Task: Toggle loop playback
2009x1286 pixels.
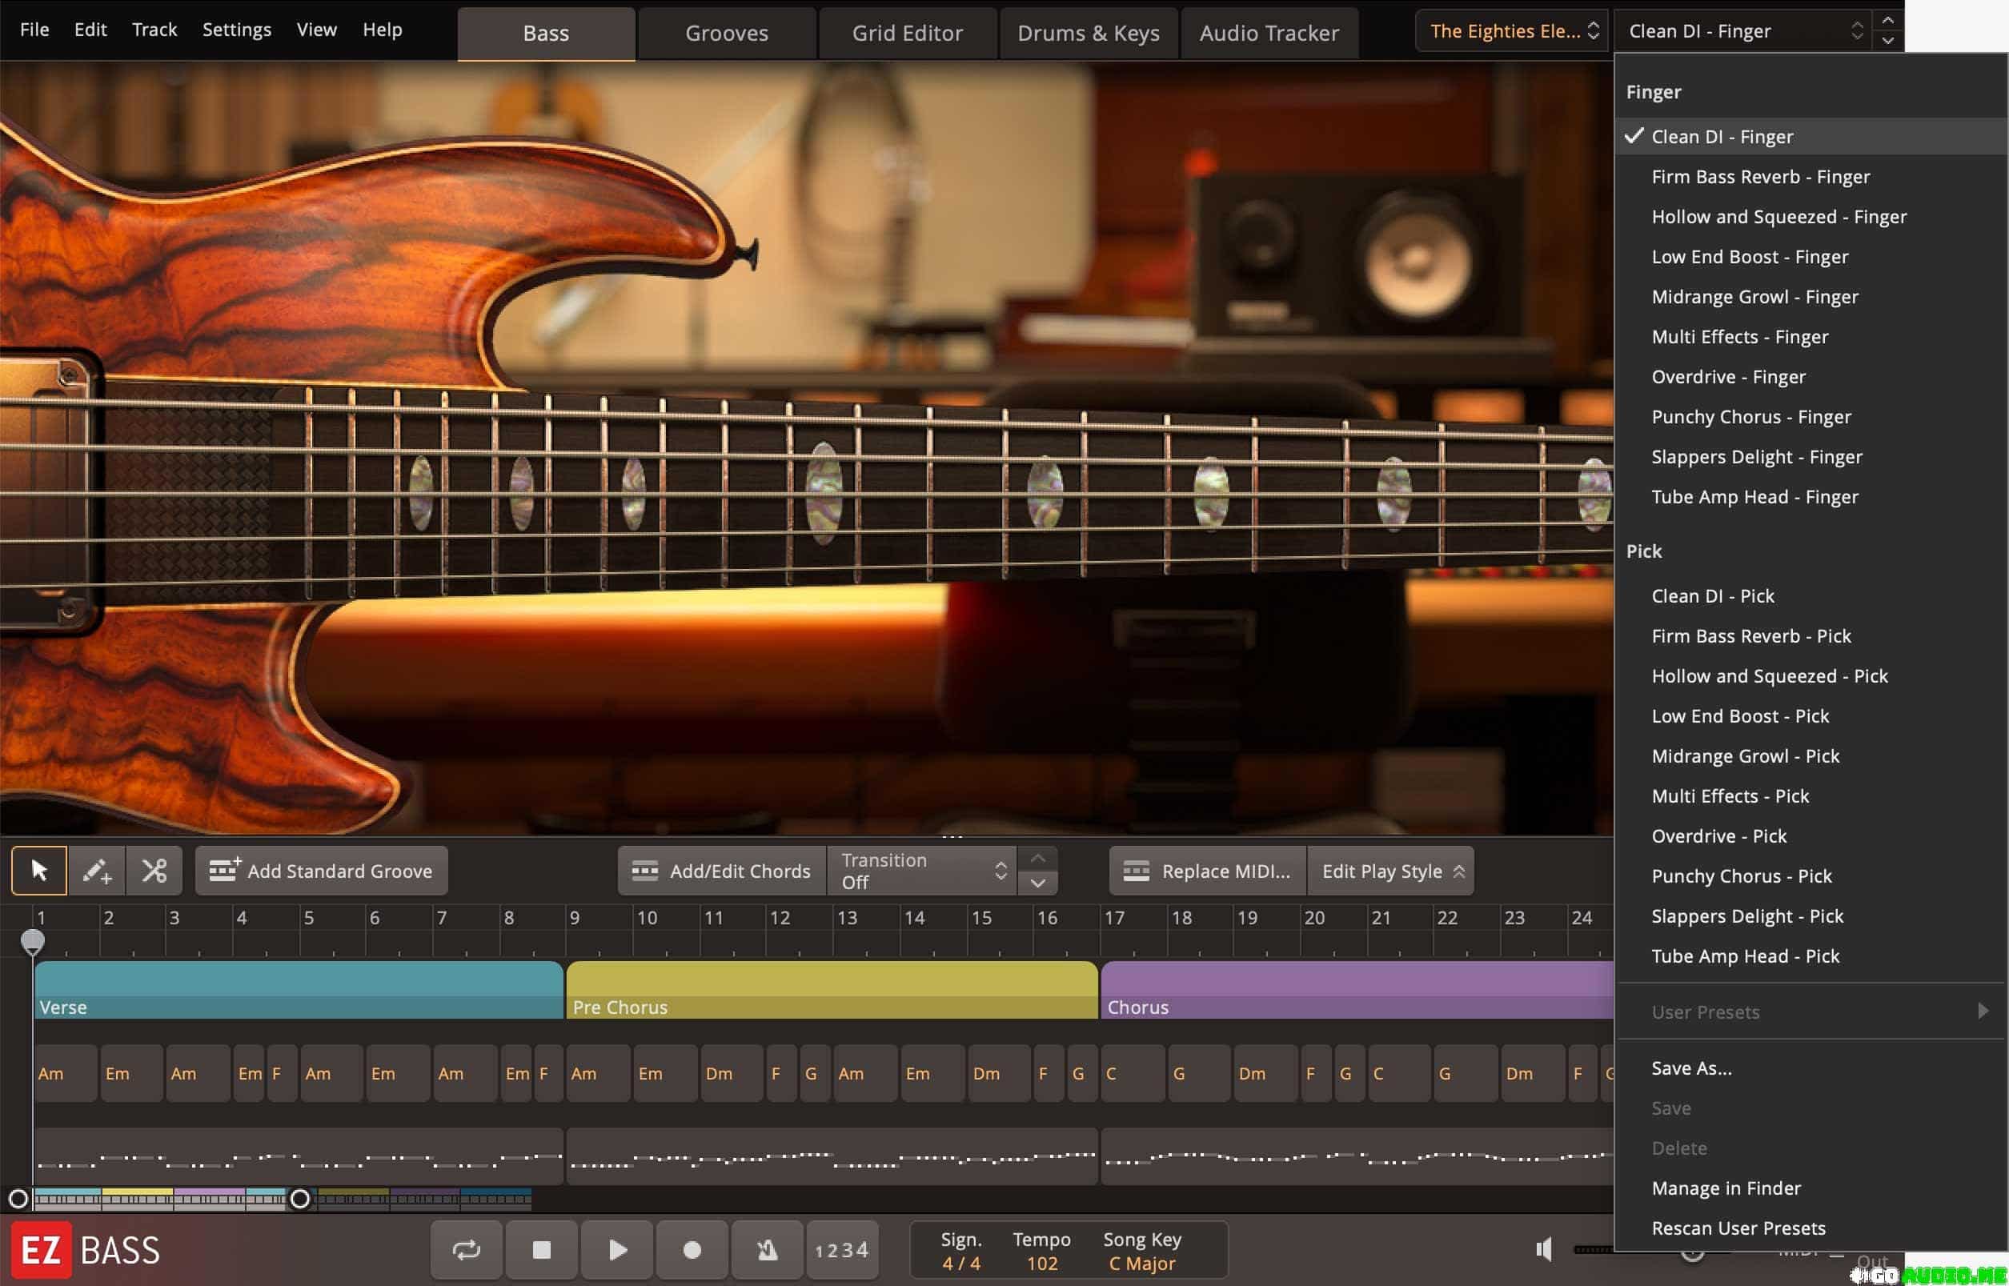Action: tap(466, 1249)
